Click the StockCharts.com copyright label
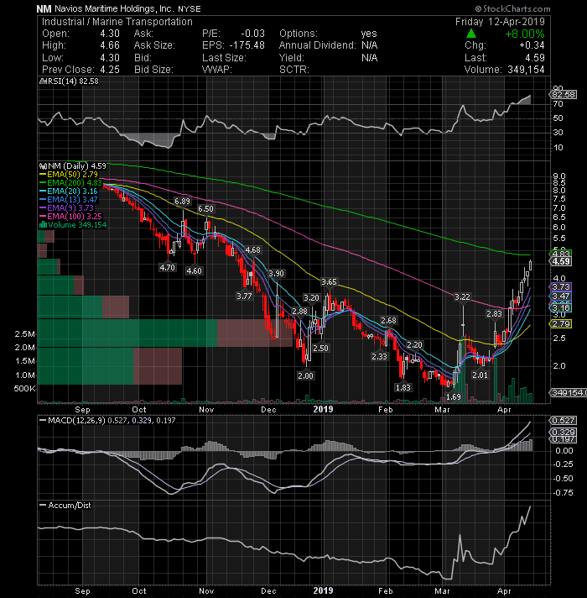The width and height of the screenshot is (587, 598). click(512, 8)
